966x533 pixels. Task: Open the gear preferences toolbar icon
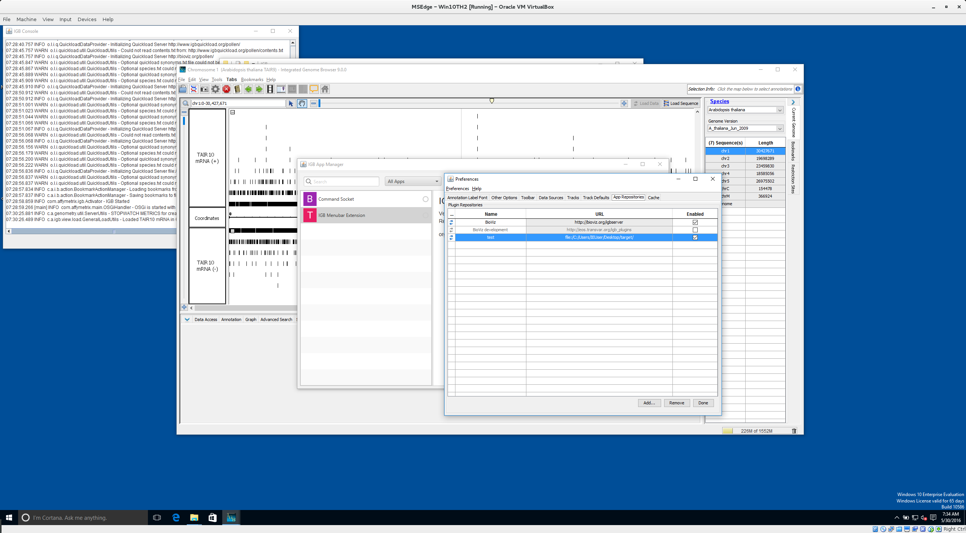point(215,89)
